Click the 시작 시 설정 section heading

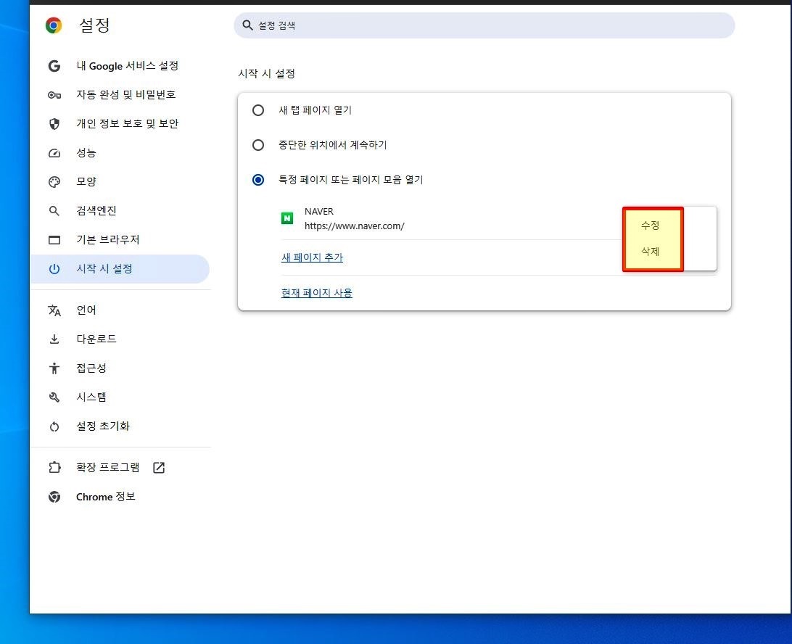[267, 74]
